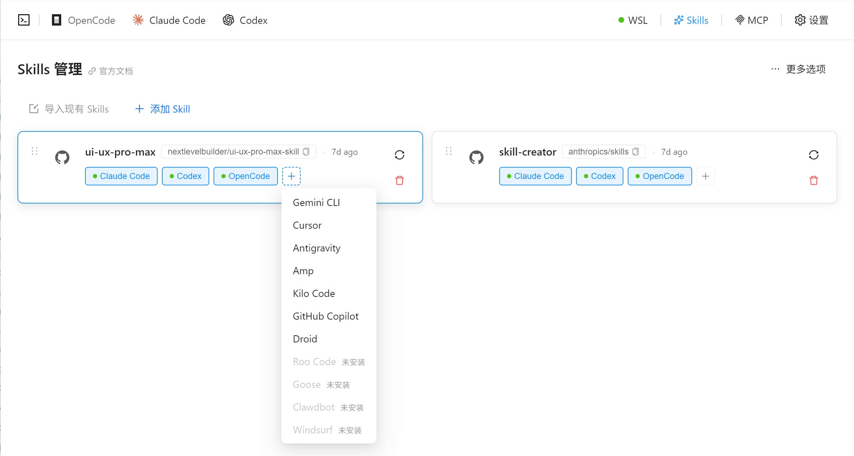Switch to the OpenCode tab
This screenshot has width=854, height=456.
click(84, 20)
